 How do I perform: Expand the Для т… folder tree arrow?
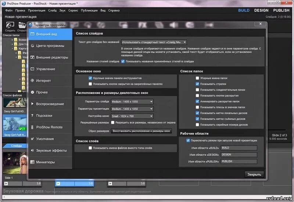point(12,44)
